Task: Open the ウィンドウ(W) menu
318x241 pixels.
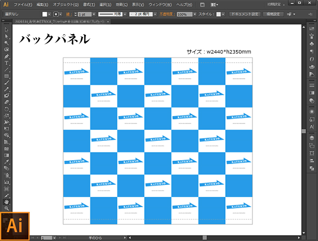Action: 160,4
